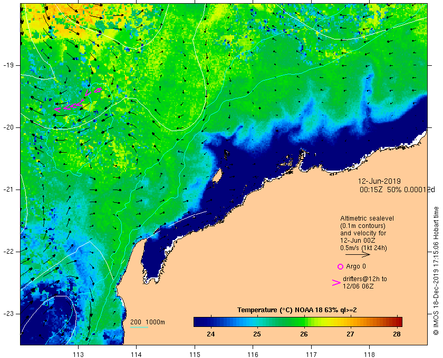
Task: Click the 200 1000m depth label
Action: click(148, 322)
